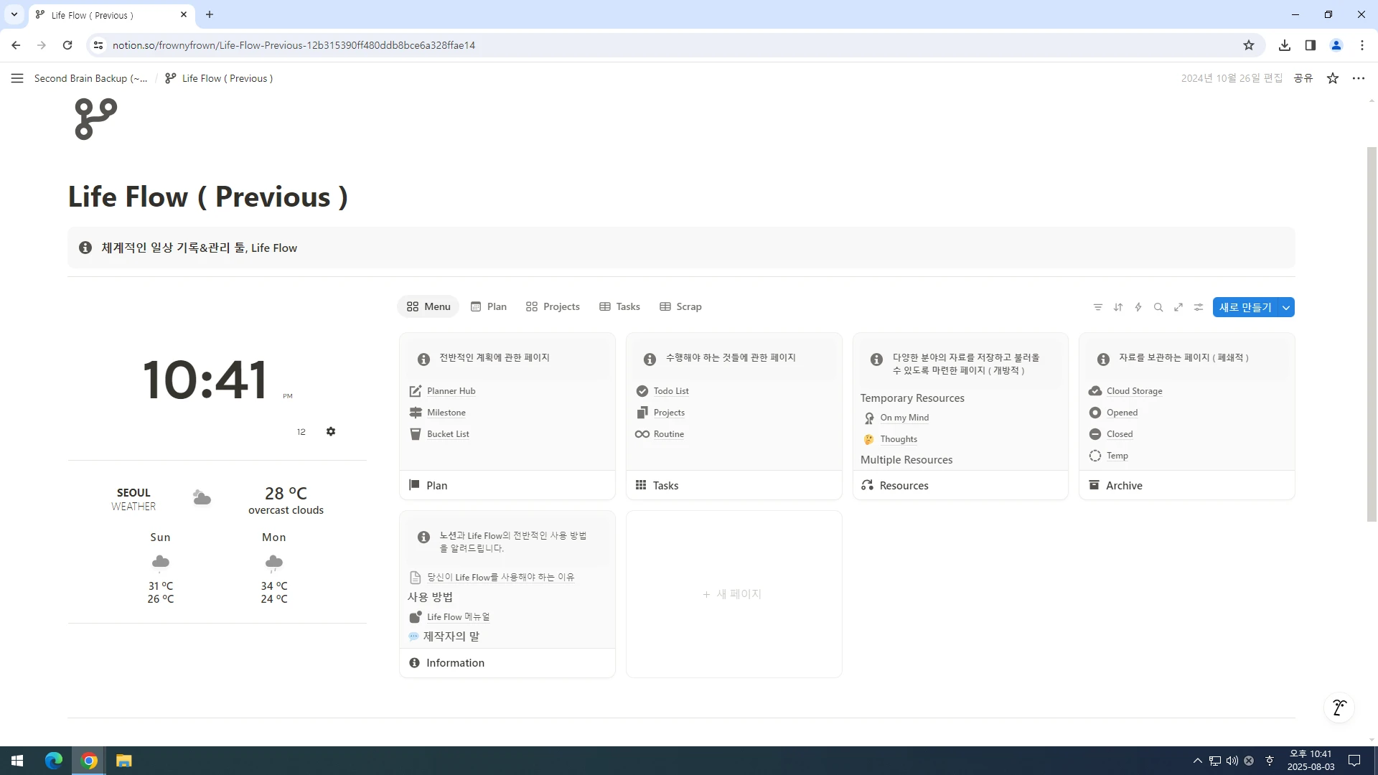This screenshot has height=775, width=1378.
Task: Expand the 새로 만들기 dropdown arrow
Action: (1286, 307)
